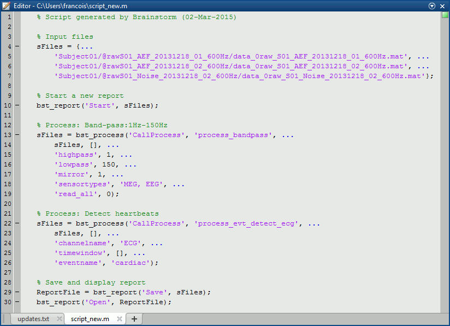The image size is (450, 326).
Task: Switch to the updates.txt tab
Action: point(33,319)
